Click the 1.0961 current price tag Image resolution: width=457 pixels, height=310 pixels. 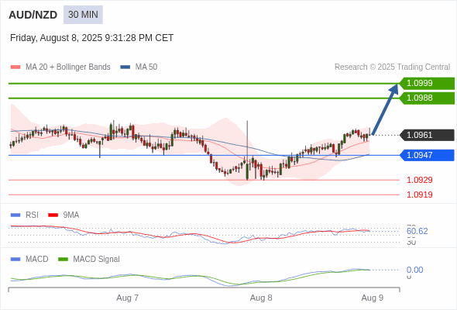pos(427,135)
